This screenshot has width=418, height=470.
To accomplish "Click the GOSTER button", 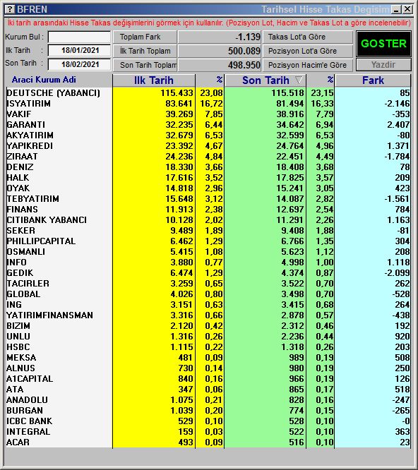I will coord(383,44).
